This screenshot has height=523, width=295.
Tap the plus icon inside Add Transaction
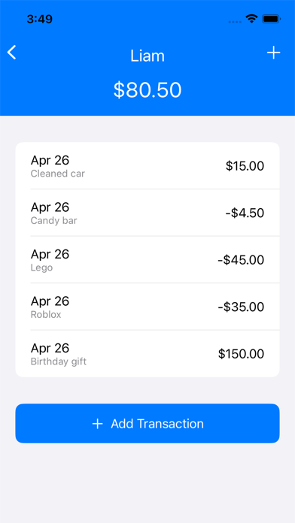coord(97,424)
